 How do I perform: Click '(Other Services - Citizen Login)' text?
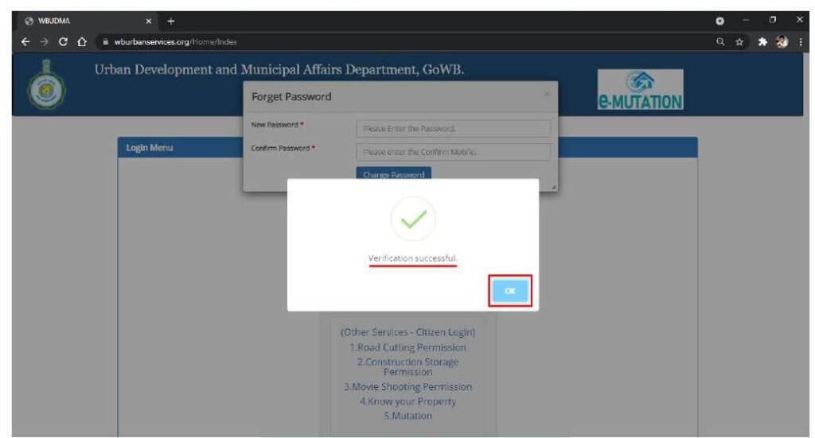pos(408,332)
